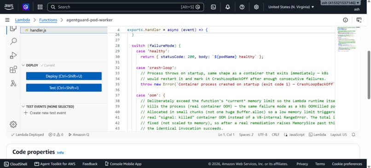This screenshot has width=371, height=168.
Task: Open Agent Toolkit for AWS
Action: pyautogui.click(x=55, y=164)
